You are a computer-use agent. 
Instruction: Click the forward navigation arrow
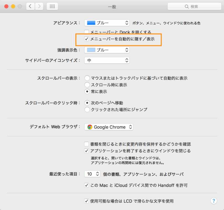coord(39,6)
